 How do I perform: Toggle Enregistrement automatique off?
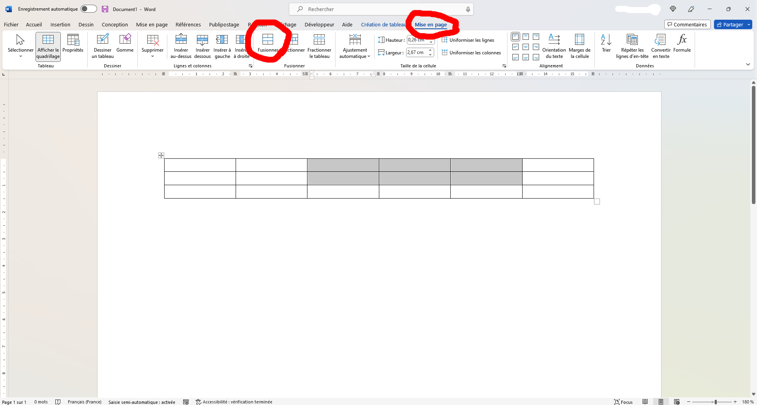point(88,9)
